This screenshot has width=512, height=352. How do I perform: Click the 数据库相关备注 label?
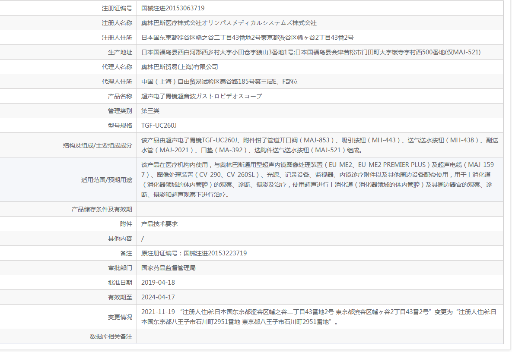pos(111,336)
